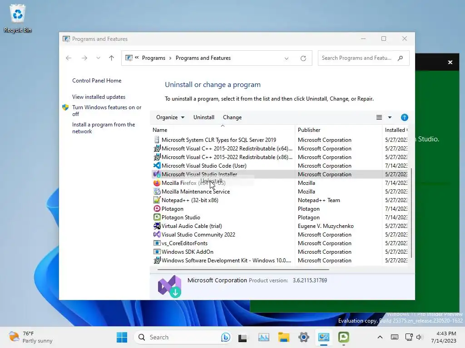Viewport: 465px width, 348px height.
Task: Click the vertical scrollbar of the program list
Action: (x=411, y=213)
